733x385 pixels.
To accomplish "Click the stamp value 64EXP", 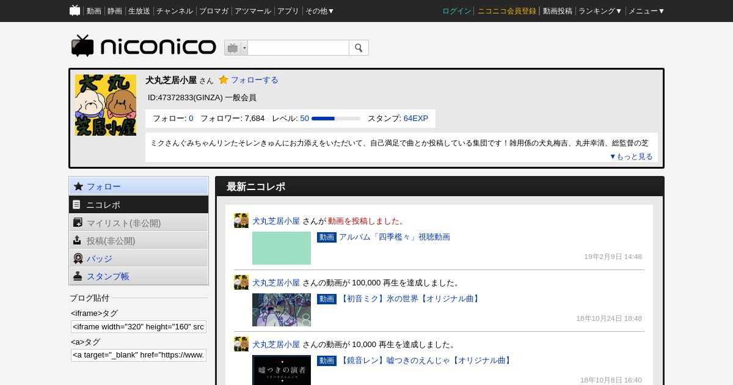I will coord(416,119).
